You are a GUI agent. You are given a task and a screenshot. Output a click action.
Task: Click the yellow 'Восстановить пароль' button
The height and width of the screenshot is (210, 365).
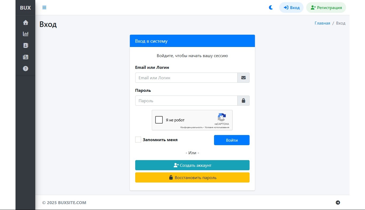point(192,177)
